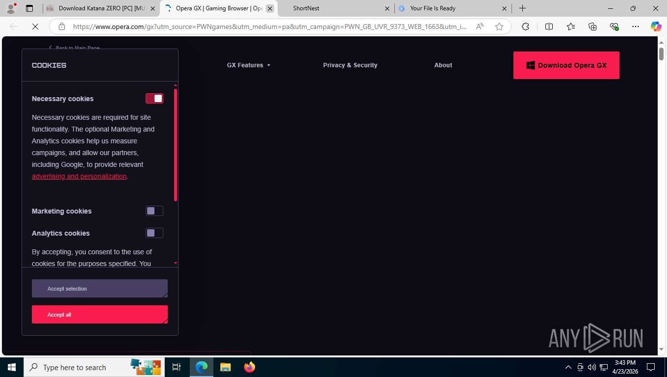Open the Extensions puzzle icon
Viewport: 667px width, 377px height.
point(525,27)
